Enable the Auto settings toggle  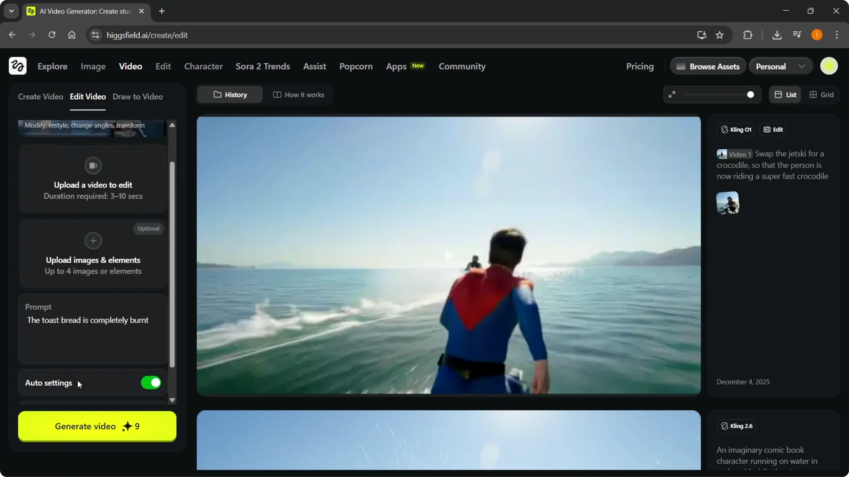pos(150,382)
